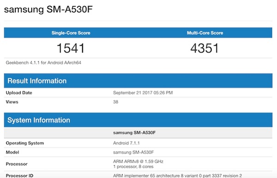
Task: Select the 'ARM implementer 65 architecture 8' value
Action: tap(177, 176)
